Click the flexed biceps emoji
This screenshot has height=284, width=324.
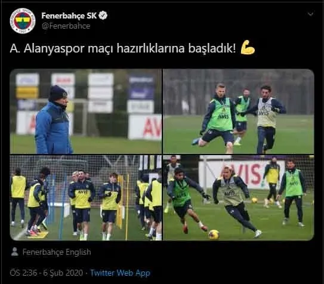point(248,48)
